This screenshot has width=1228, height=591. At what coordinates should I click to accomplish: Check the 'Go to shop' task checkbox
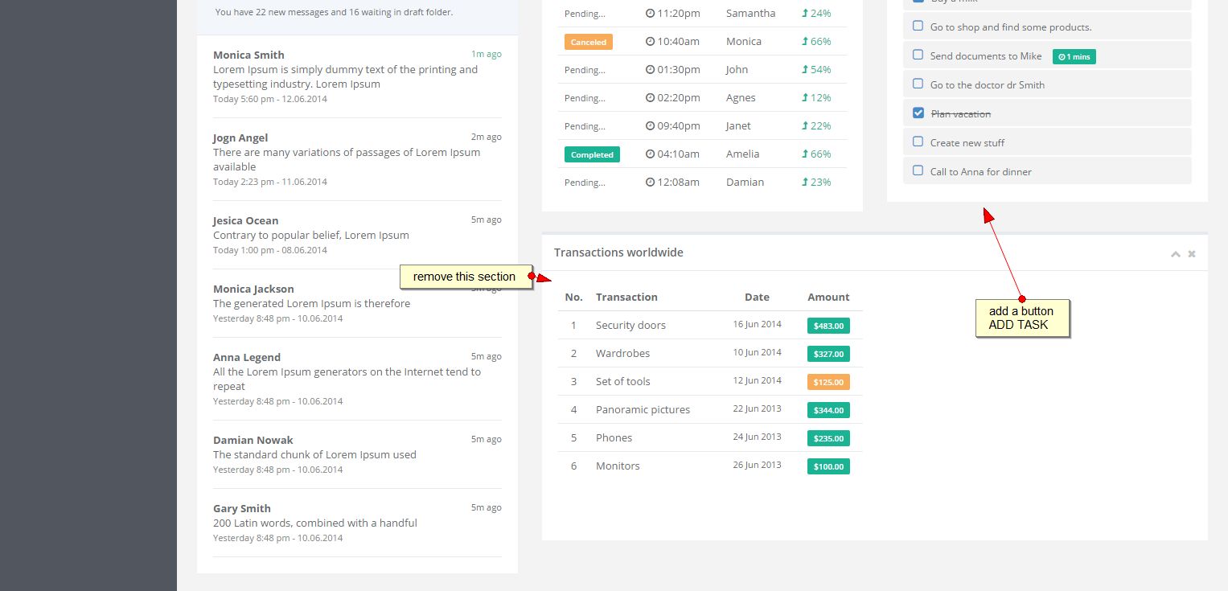point(918,27)
